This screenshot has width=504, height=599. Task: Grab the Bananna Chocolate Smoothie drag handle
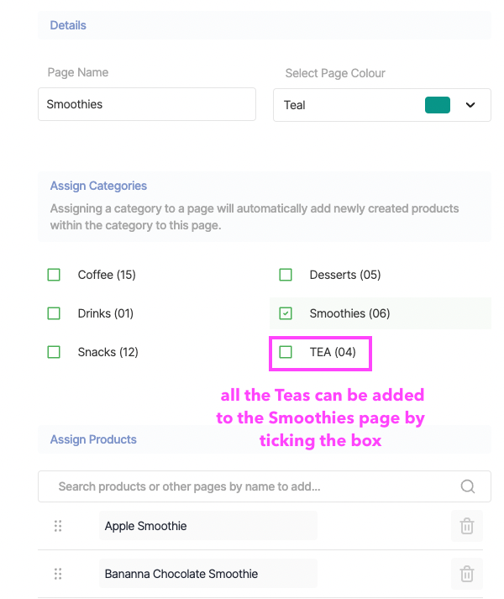(x=58, y=574)
